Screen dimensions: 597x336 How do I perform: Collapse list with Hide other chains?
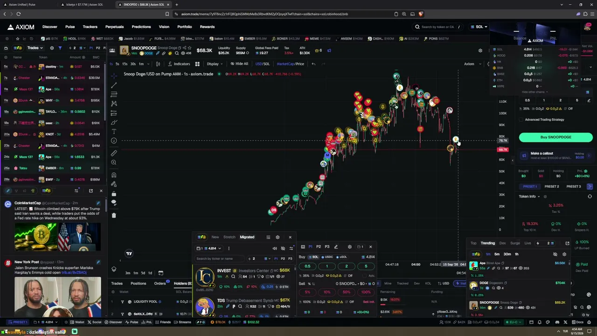click(535, 92)
